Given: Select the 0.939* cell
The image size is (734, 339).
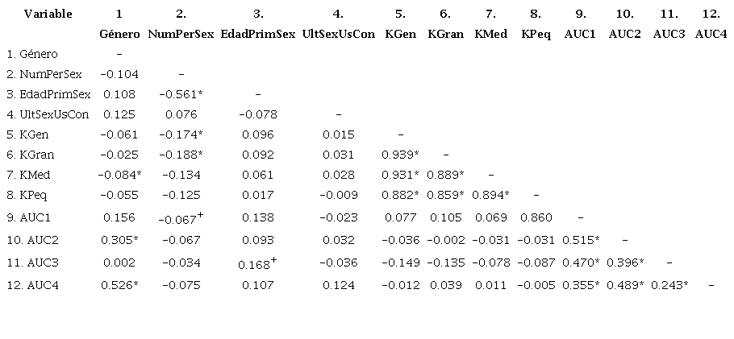Looking at the screenshot, I should pyautogui.click(x=400, y=155).
